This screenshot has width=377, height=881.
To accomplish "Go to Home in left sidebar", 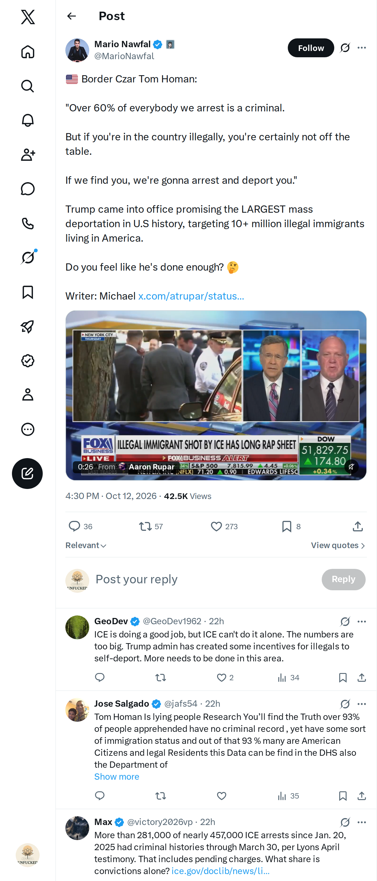I will coord(28,52).
